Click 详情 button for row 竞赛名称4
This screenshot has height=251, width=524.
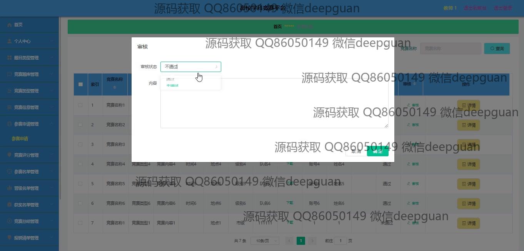click(x=469, y=164)
